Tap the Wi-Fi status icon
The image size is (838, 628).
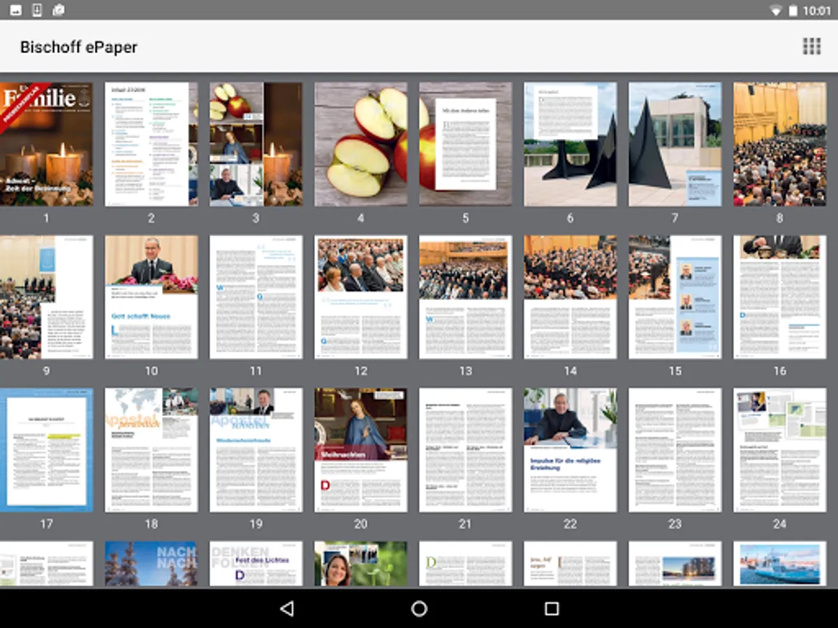click(776, 10)
